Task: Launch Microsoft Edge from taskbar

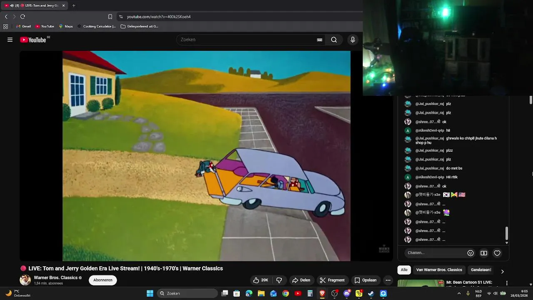Action: (x=249, y=293)
